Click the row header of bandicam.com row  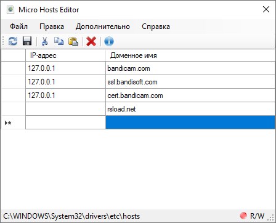[13, 68]
